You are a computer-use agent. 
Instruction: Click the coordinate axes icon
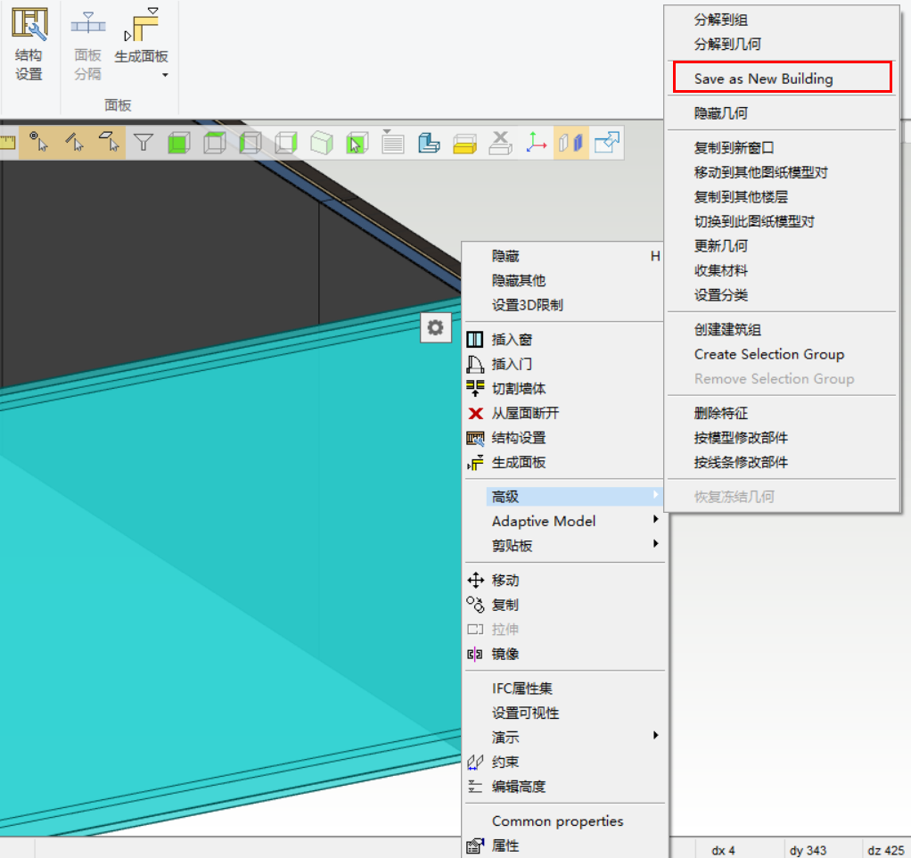pyautogui.click(x=536, y=143)
